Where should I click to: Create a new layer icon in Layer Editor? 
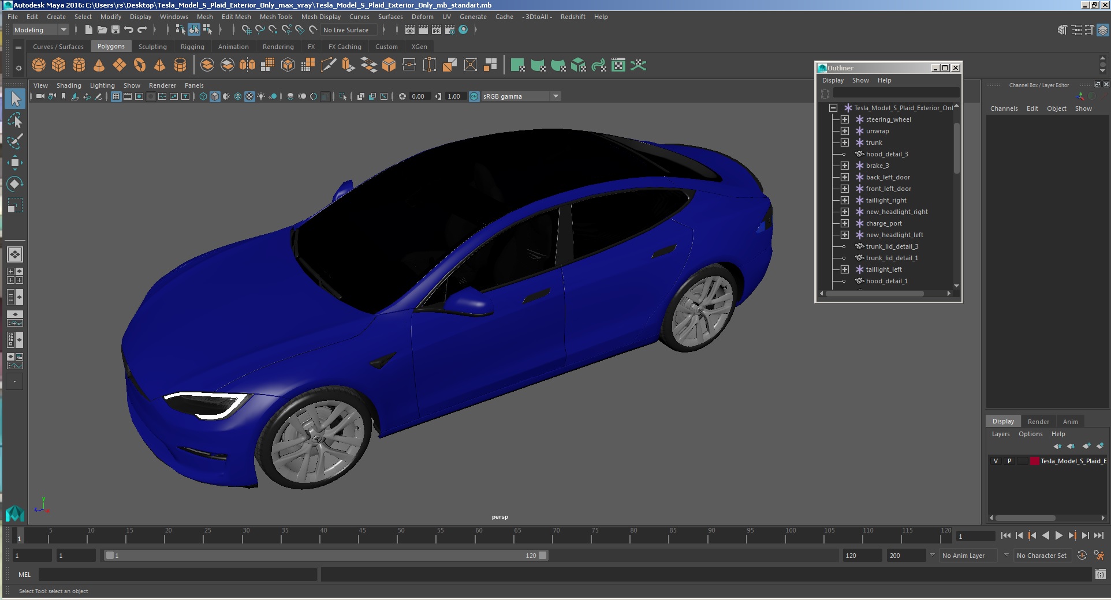[x=1086, y=446]
